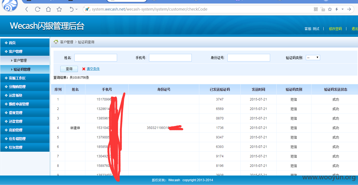Click the 短信 type in row 2
358x185 pixels.
pyautogui.click(x=294, y=109)
